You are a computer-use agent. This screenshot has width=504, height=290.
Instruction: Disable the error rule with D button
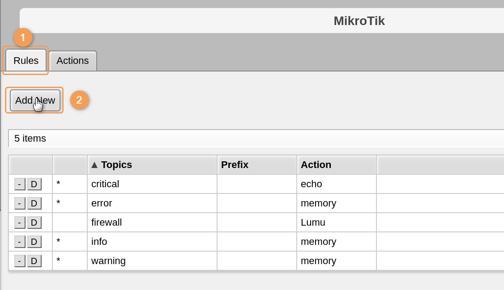pos(34,203)
